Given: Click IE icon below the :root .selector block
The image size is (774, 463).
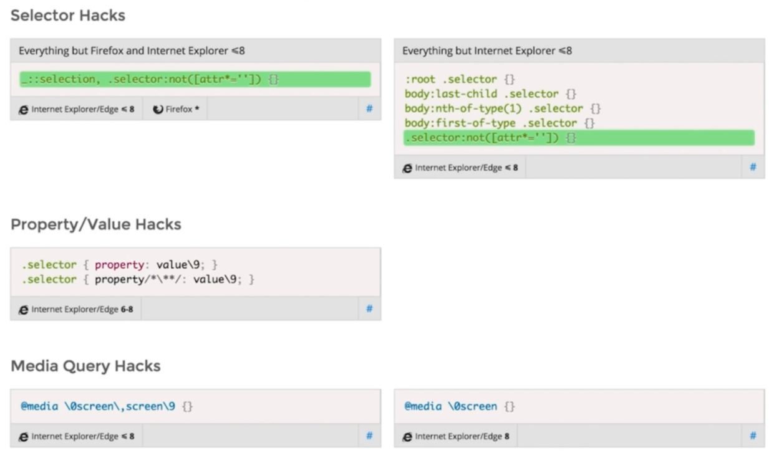Looking at the screenshot, I should tap(407, 168).
